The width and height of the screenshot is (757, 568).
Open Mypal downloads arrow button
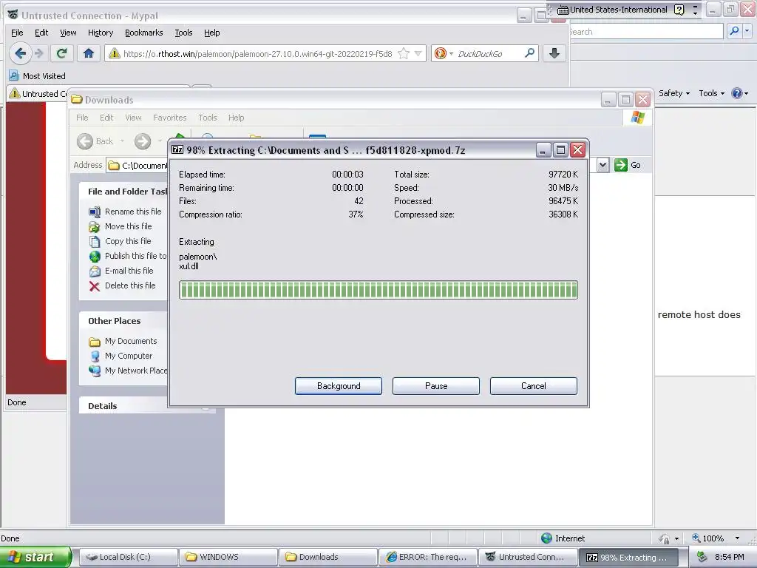coord(554,53)
